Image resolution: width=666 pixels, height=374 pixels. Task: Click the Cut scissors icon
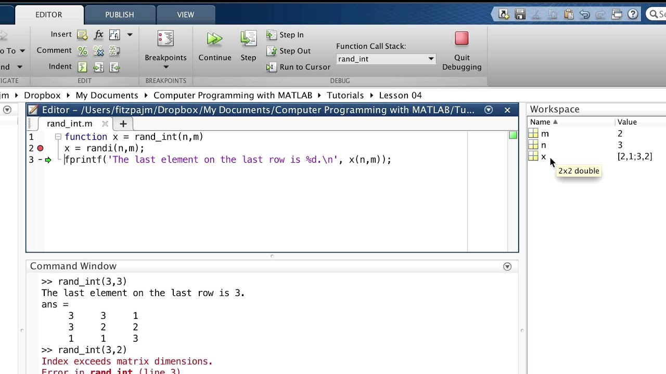click(536, 15)
